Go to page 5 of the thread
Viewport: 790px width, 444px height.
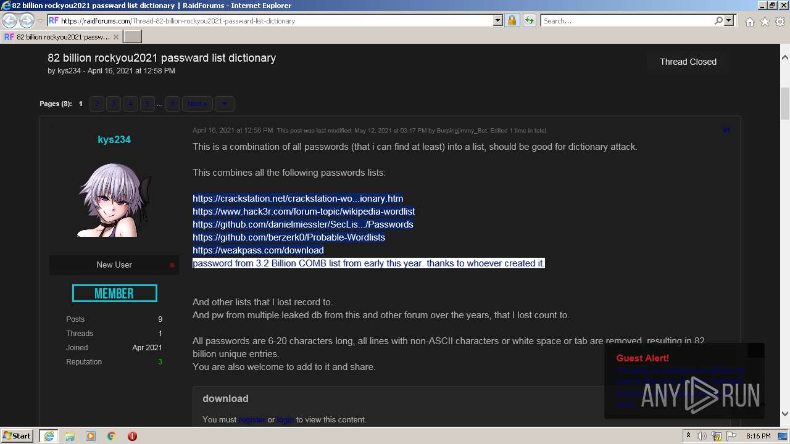pyautogui.click(x=147, y=104)
